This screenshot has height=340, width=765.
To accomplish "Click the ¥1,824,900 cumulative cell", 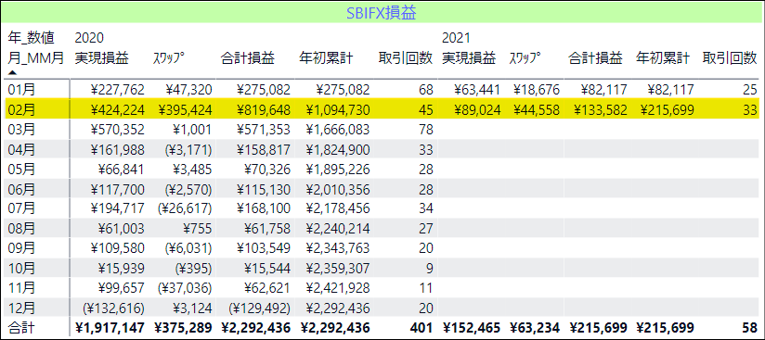I will pos(338,150).
